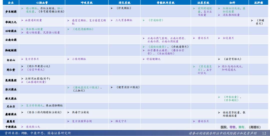The height and width of the screenshot is (136, 270).
Task: Select the 济川药业 company row label
Action: coord(11,89)
